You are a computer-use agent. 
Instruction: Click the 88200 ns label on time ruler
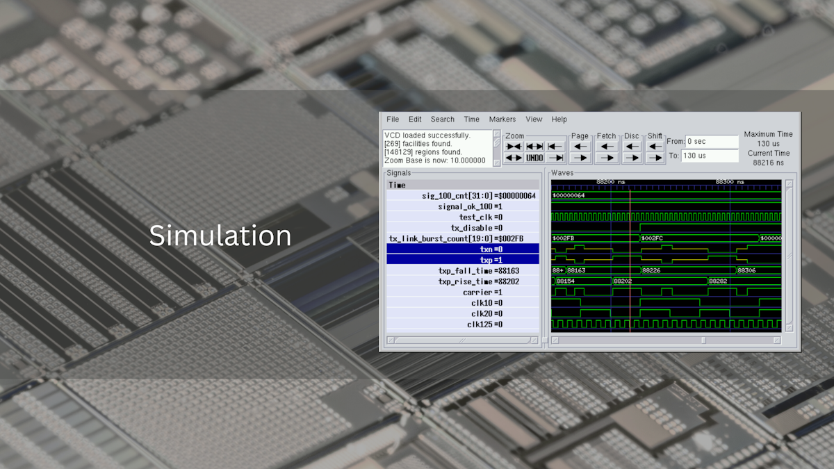click(610, 182)
